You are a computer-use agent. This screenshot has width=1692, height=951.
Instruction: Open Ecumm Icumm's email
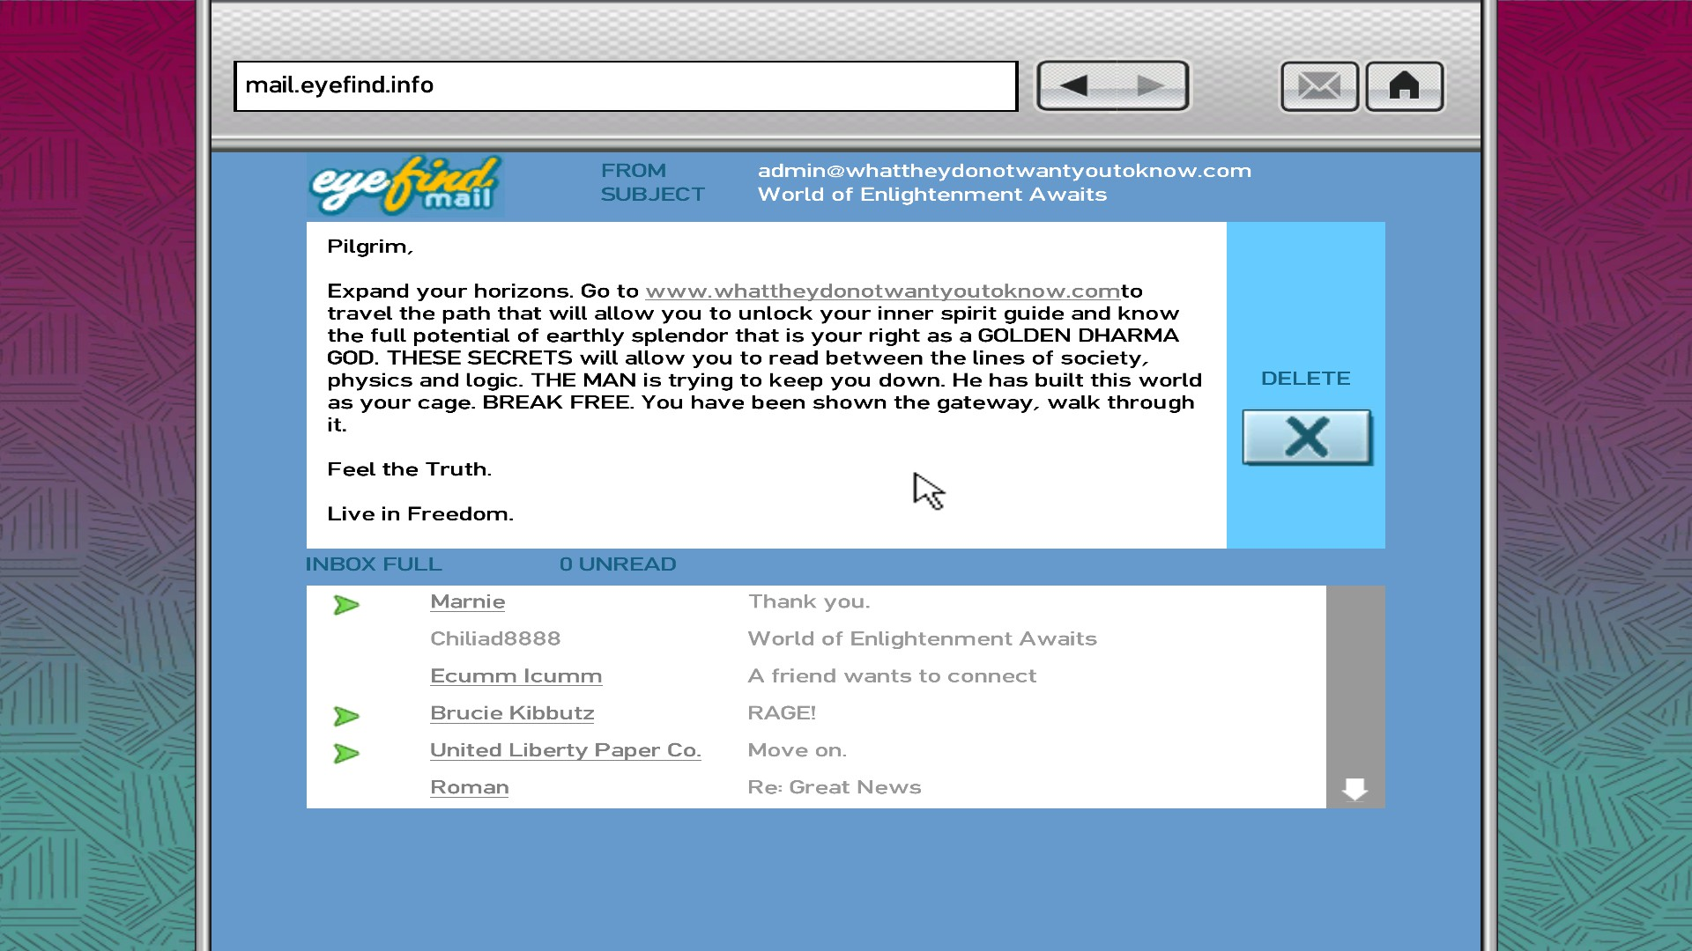[x=516, y=676]
